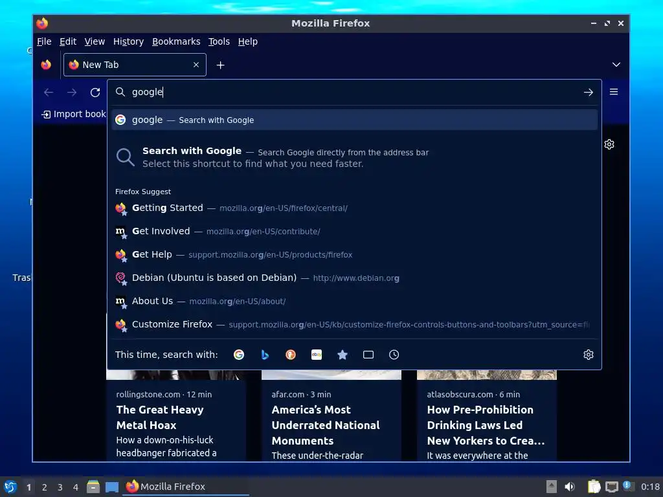Viewport: 663px width, 497px height.
Task: Open update notifier tray icon
Action: coord(628,487)
